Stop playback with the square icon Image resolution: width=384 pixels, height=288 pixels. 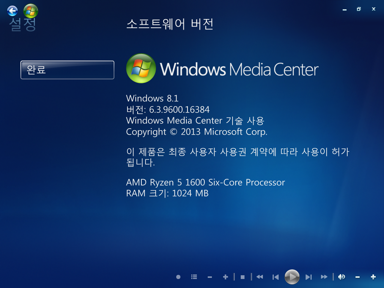click(243, 277)
